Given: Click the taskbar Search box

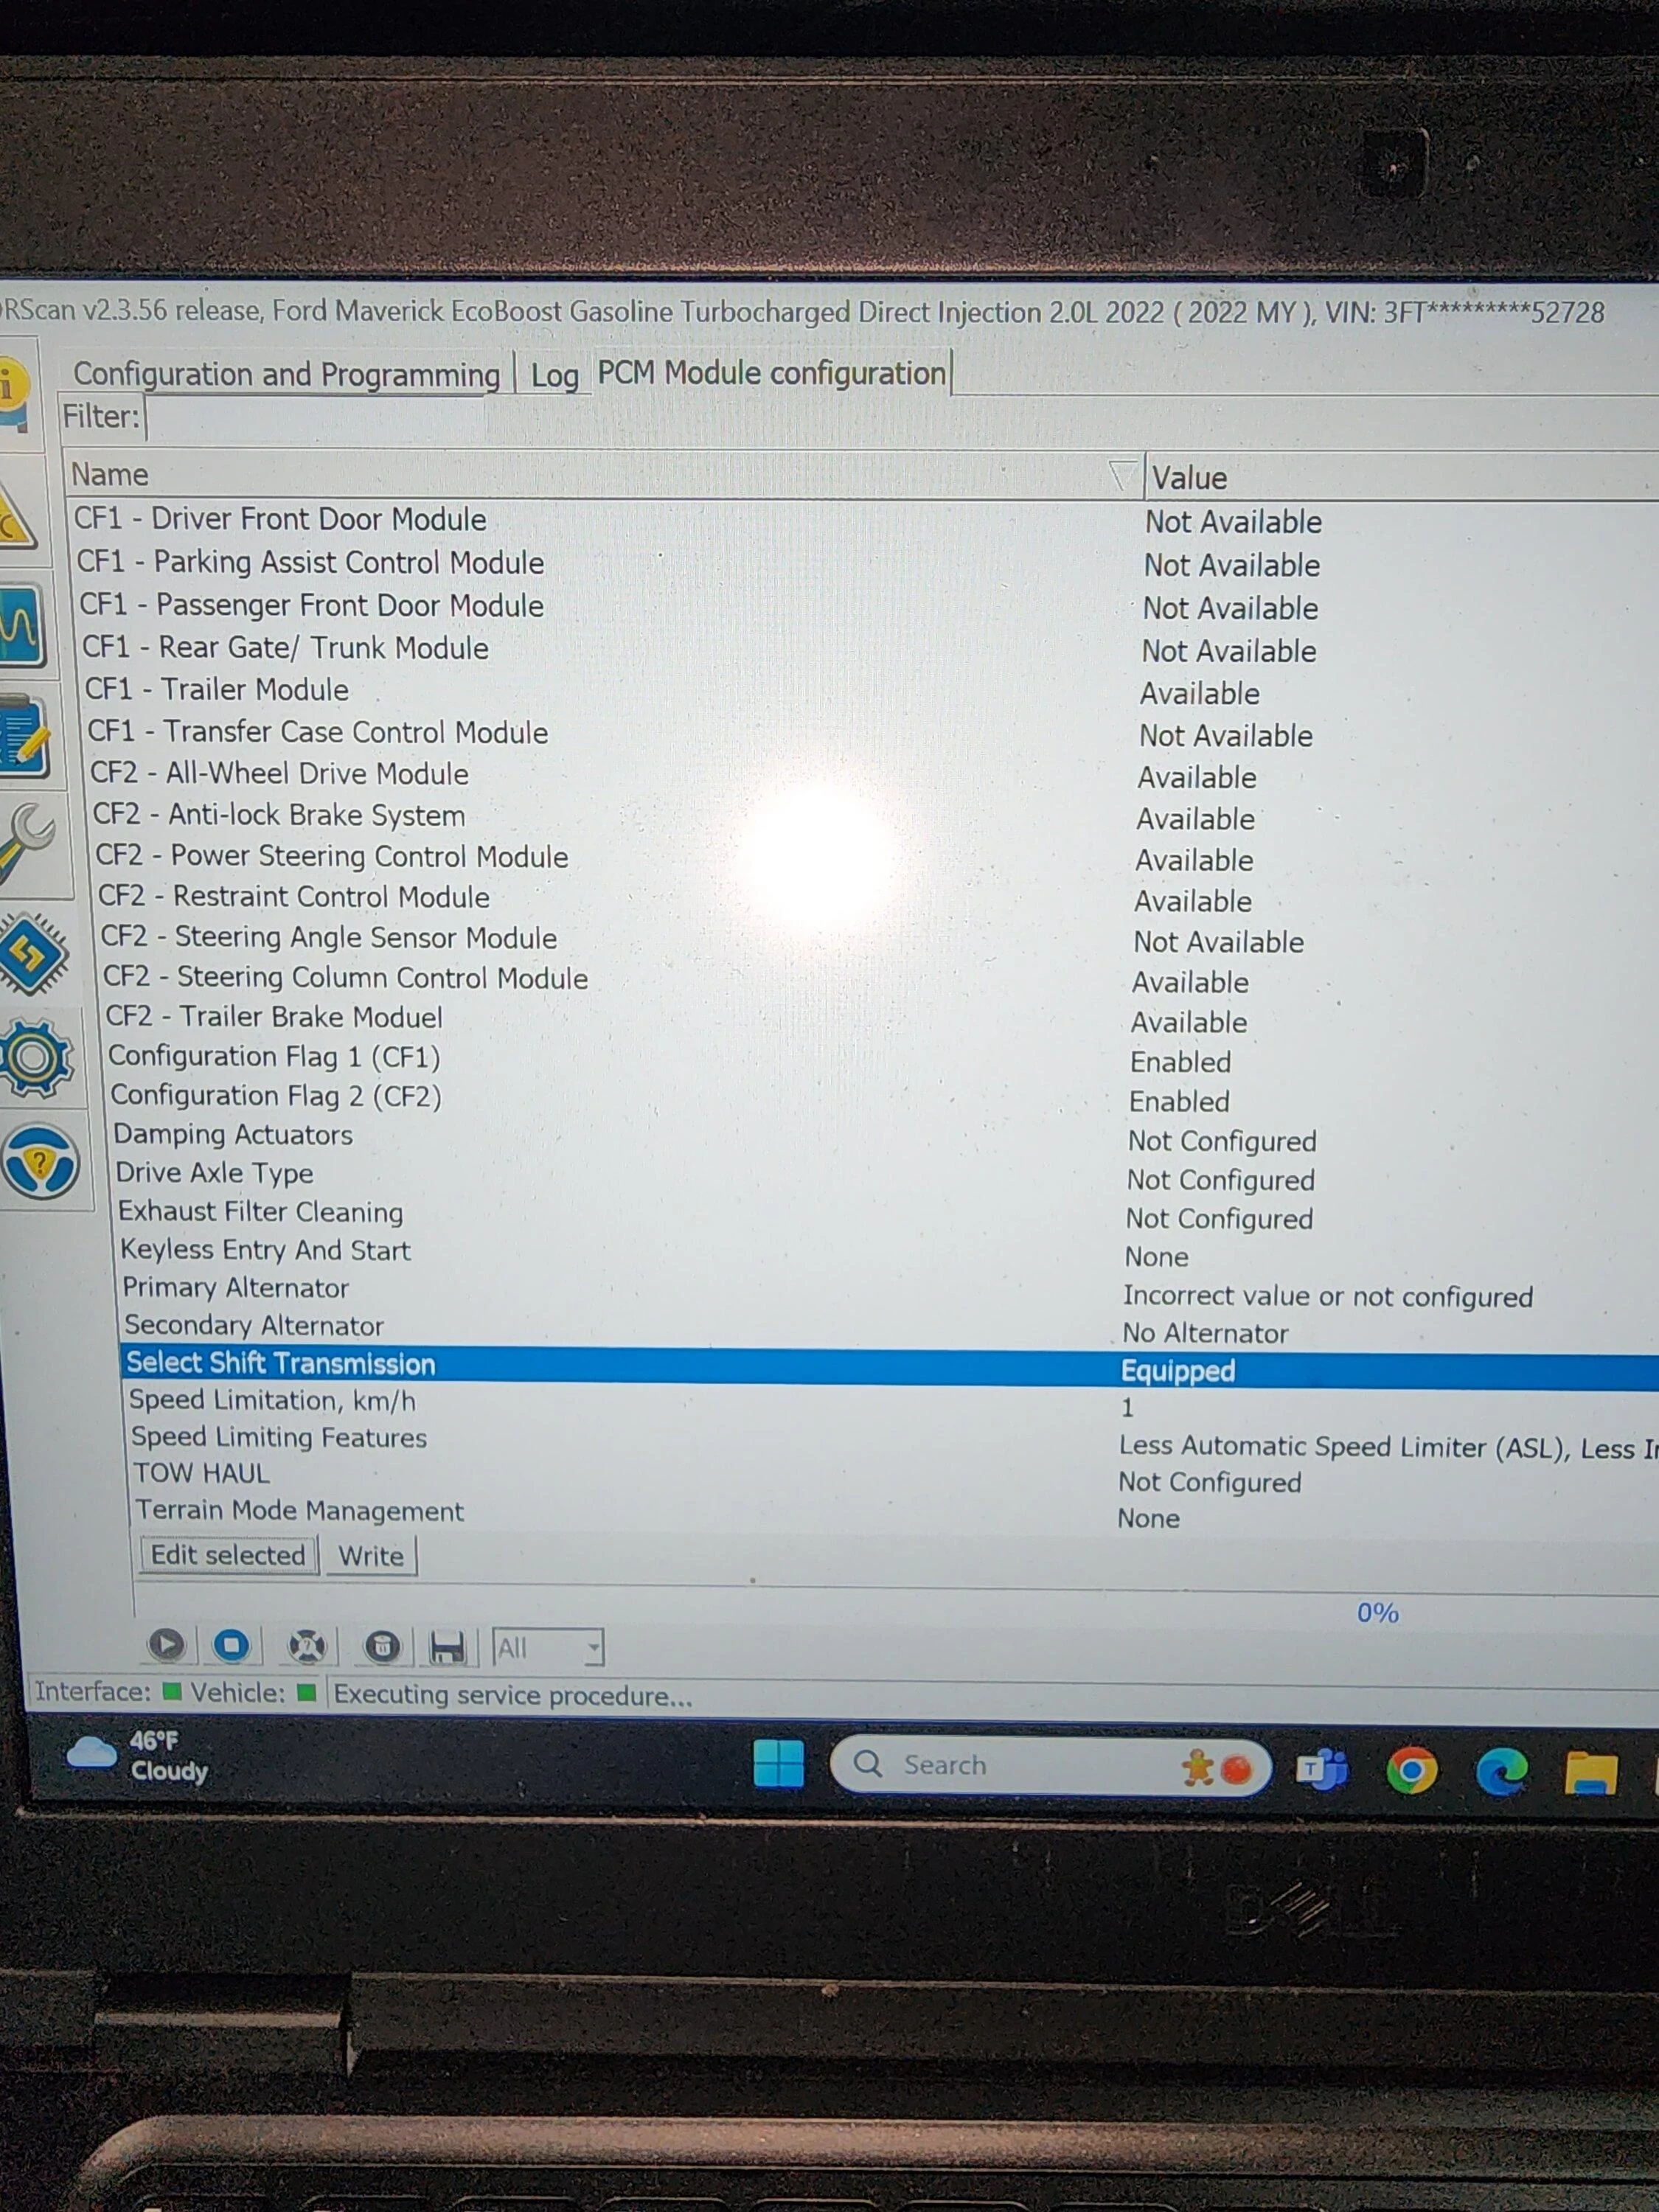Looking at the screenshot, I should [1050, 1766].
